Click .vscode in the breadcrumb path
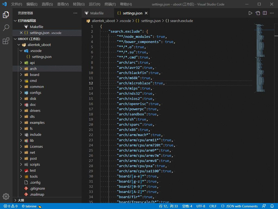Screen dimensions: 278x209 tap(125, 21)
